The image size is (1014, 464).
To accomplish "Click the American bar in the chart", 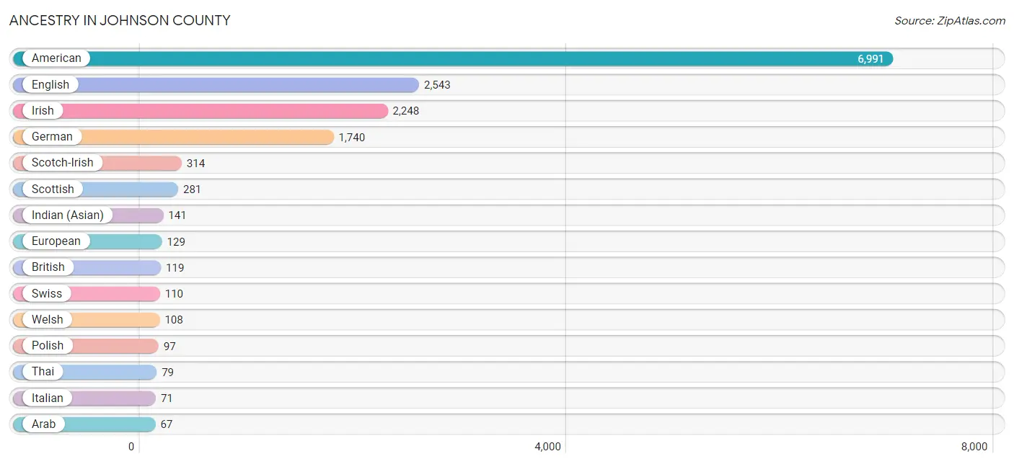I will tap(453, 58).
